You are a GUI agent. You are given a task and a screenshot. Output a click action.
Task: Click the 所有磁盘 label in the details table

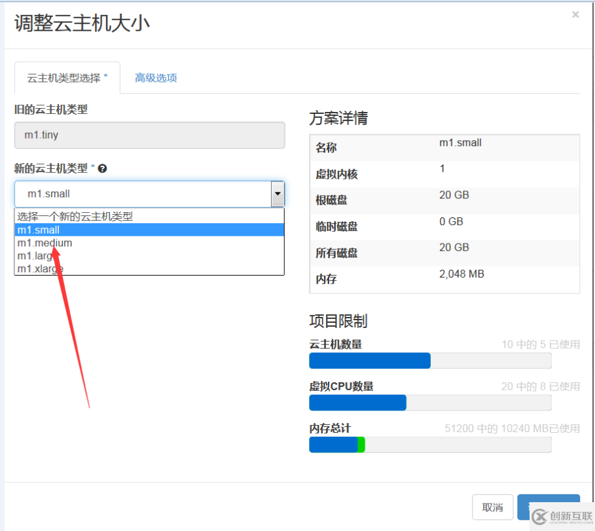click(336, 253)
